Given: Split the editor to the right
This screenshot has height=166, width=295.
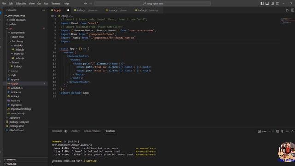Looking at the screenshot, I should pos(292,10).
